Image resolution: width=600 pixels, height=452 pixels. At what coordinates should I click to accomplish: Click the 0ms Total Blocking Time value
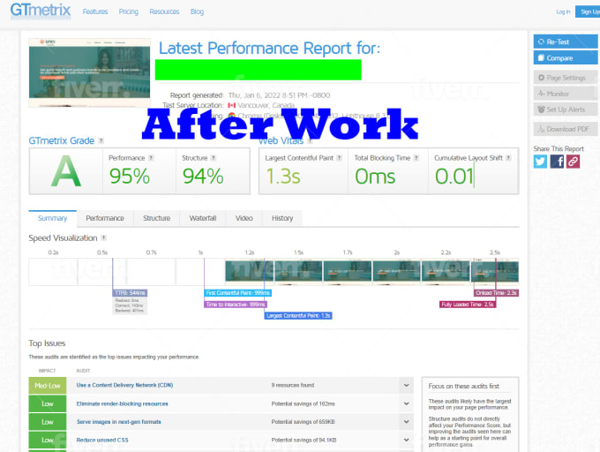coord(375,177)
